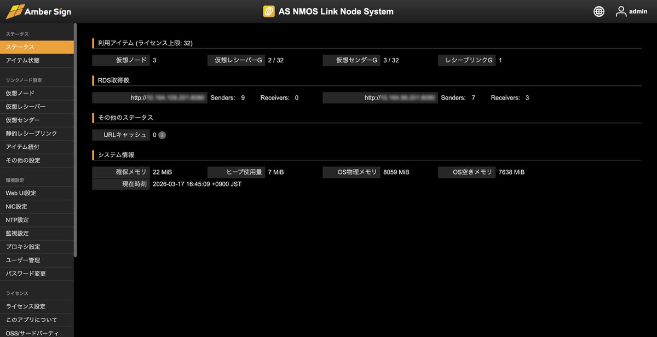Open NIC設定 page

click(37, 206)
